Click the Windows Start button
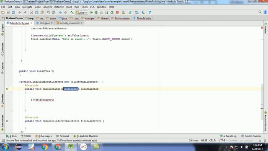This screenshot has height=151, width=268. tap(5, 147)
